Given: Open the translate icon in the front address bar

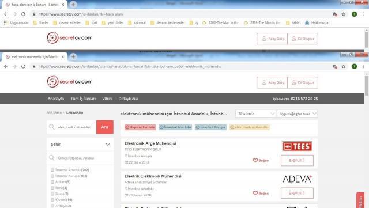Looking at the screenshot, I should (335, 67).
